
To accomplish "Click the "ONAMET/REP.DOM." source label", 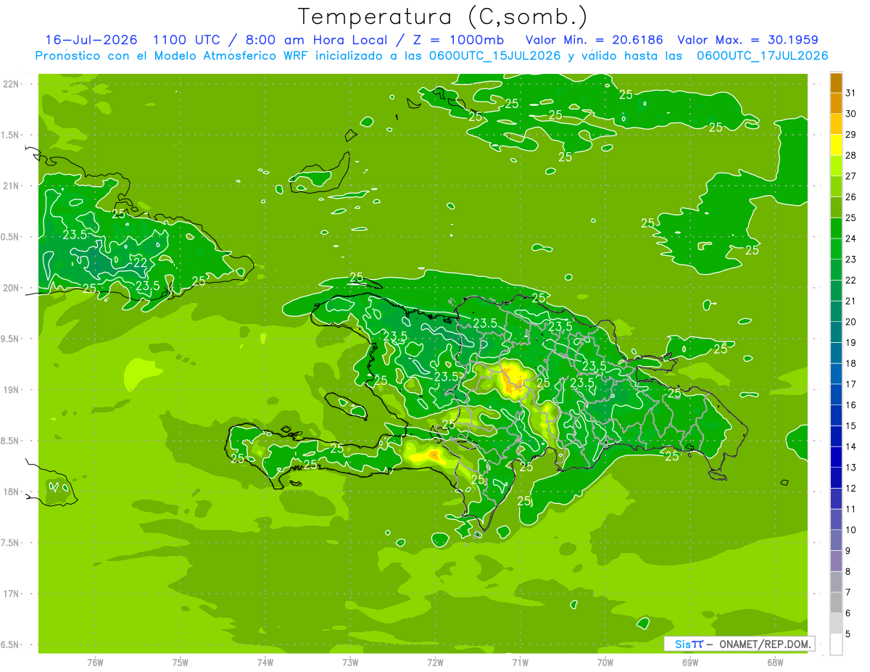I will click(765, 644).
